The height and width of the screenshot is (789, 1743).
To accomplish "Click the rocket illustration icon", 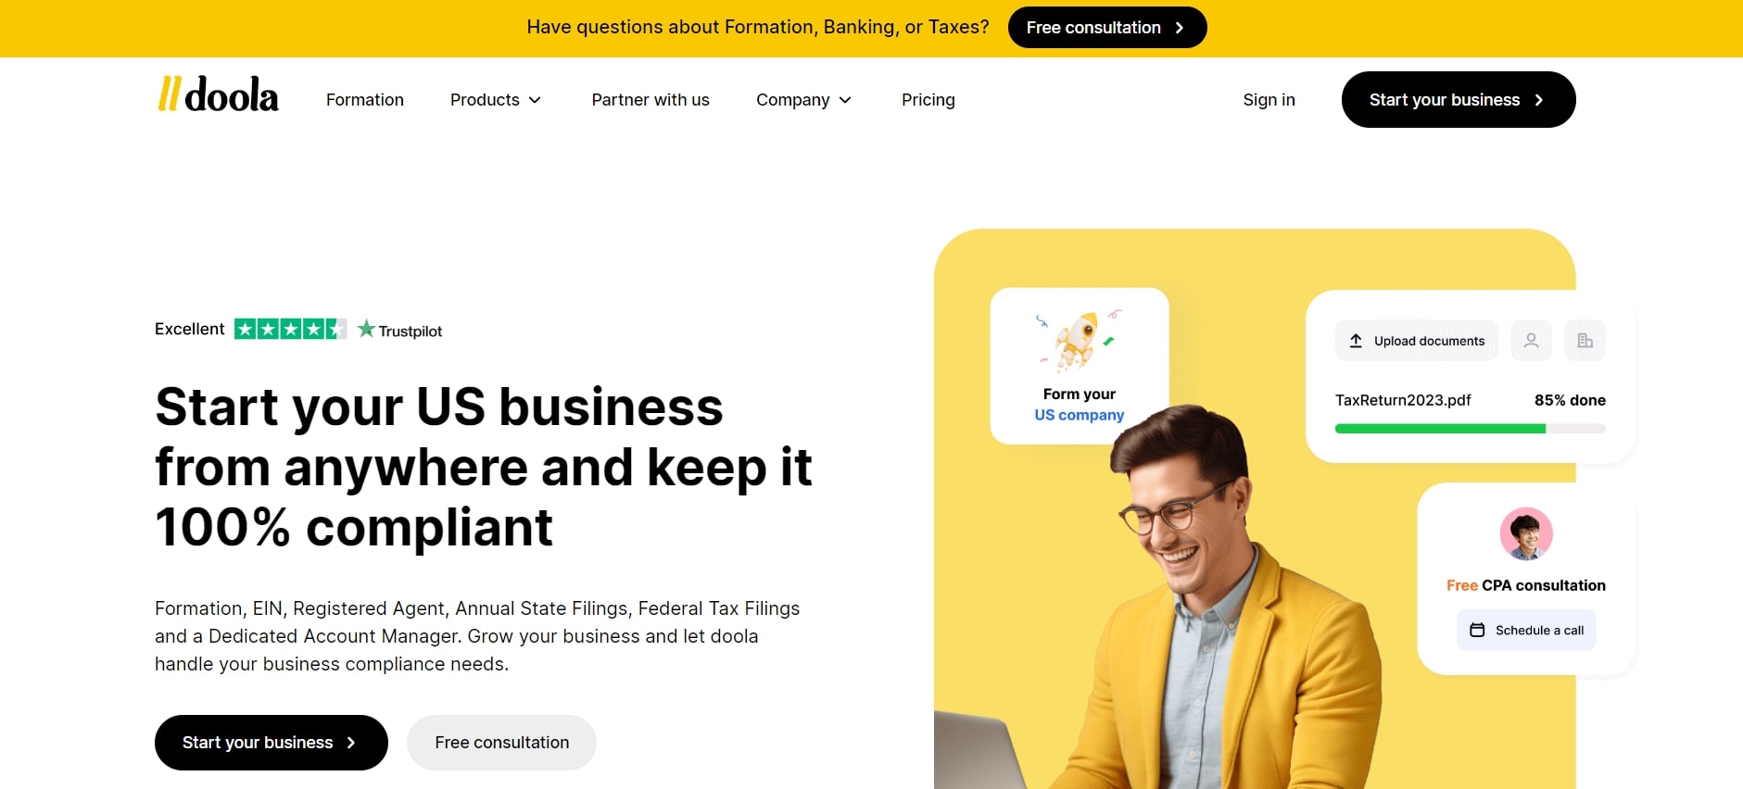I will [1079, 341].
